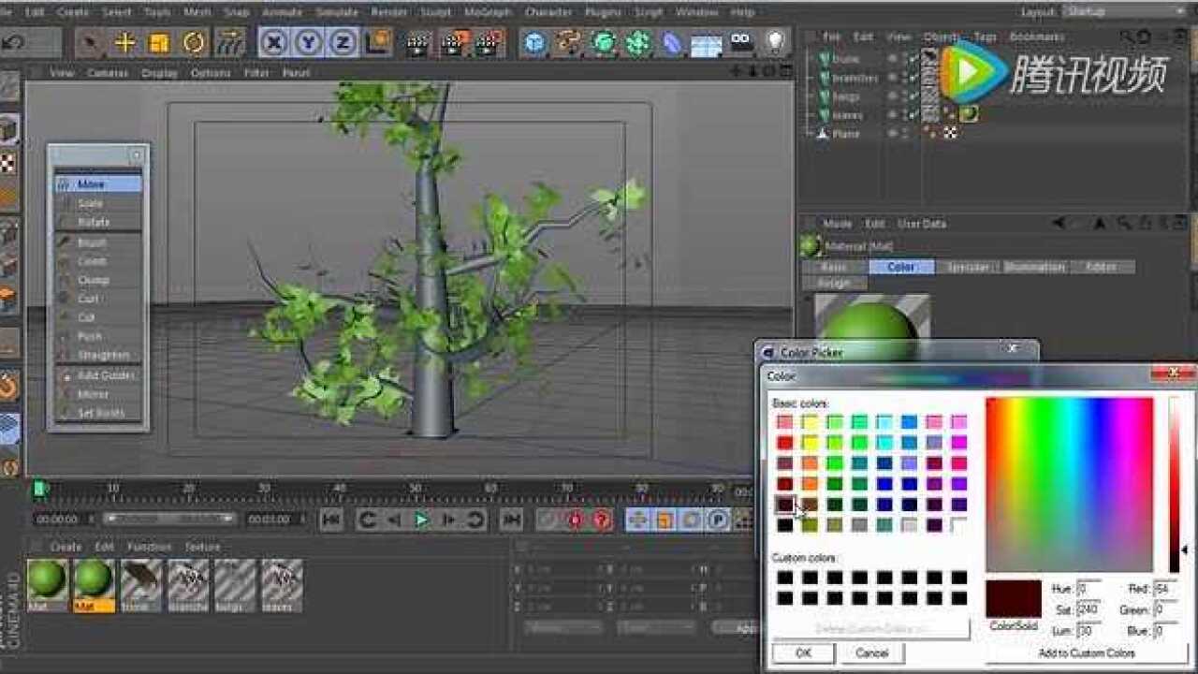Click the Red value input field
This screenshot has height=674, width=1198.
click(1165, 589)
